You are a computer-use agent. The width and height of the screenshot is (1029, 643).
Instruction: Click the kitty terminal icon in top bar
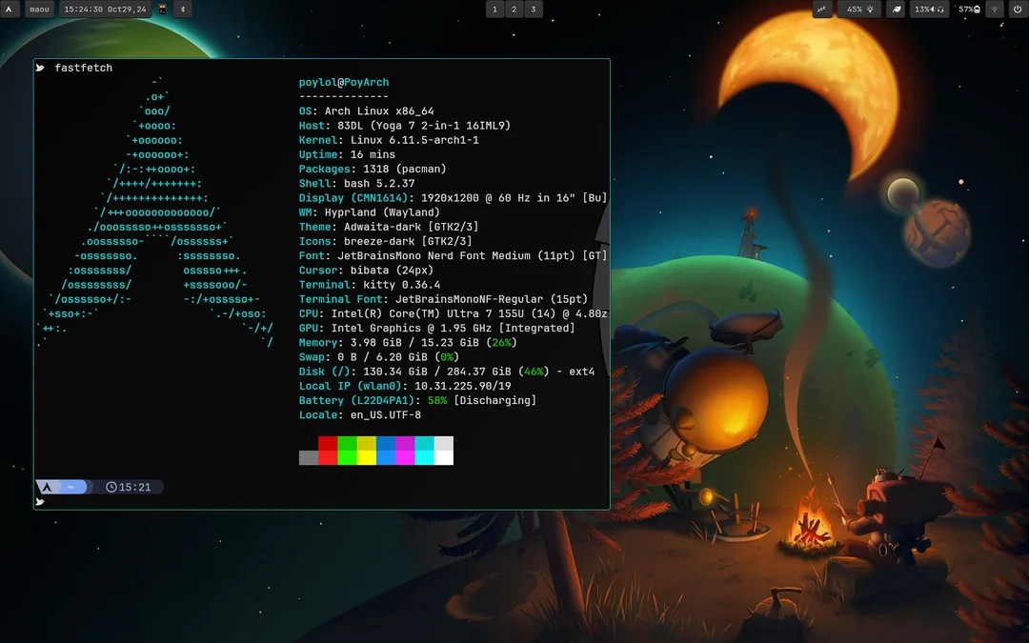[162, 10]
